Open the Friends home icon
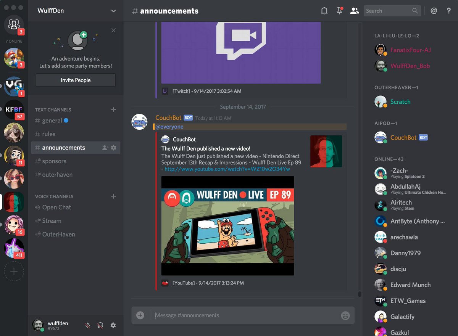The image size is (458, 336). coord(14,24)
